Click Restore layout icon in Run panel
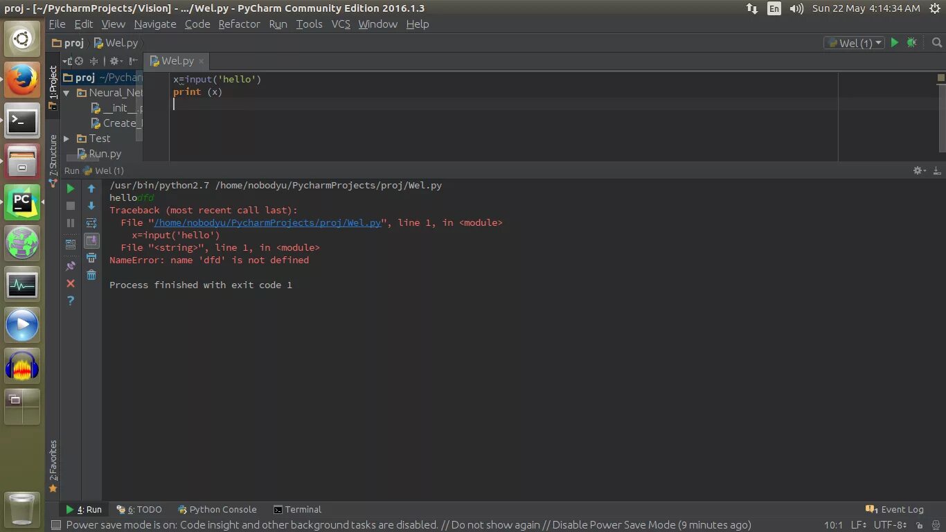 click(71, 244)
